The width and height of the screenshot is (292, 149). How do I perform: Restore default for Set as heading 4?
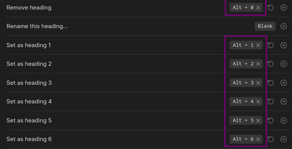pyautogui.click(x=271, y=101)
